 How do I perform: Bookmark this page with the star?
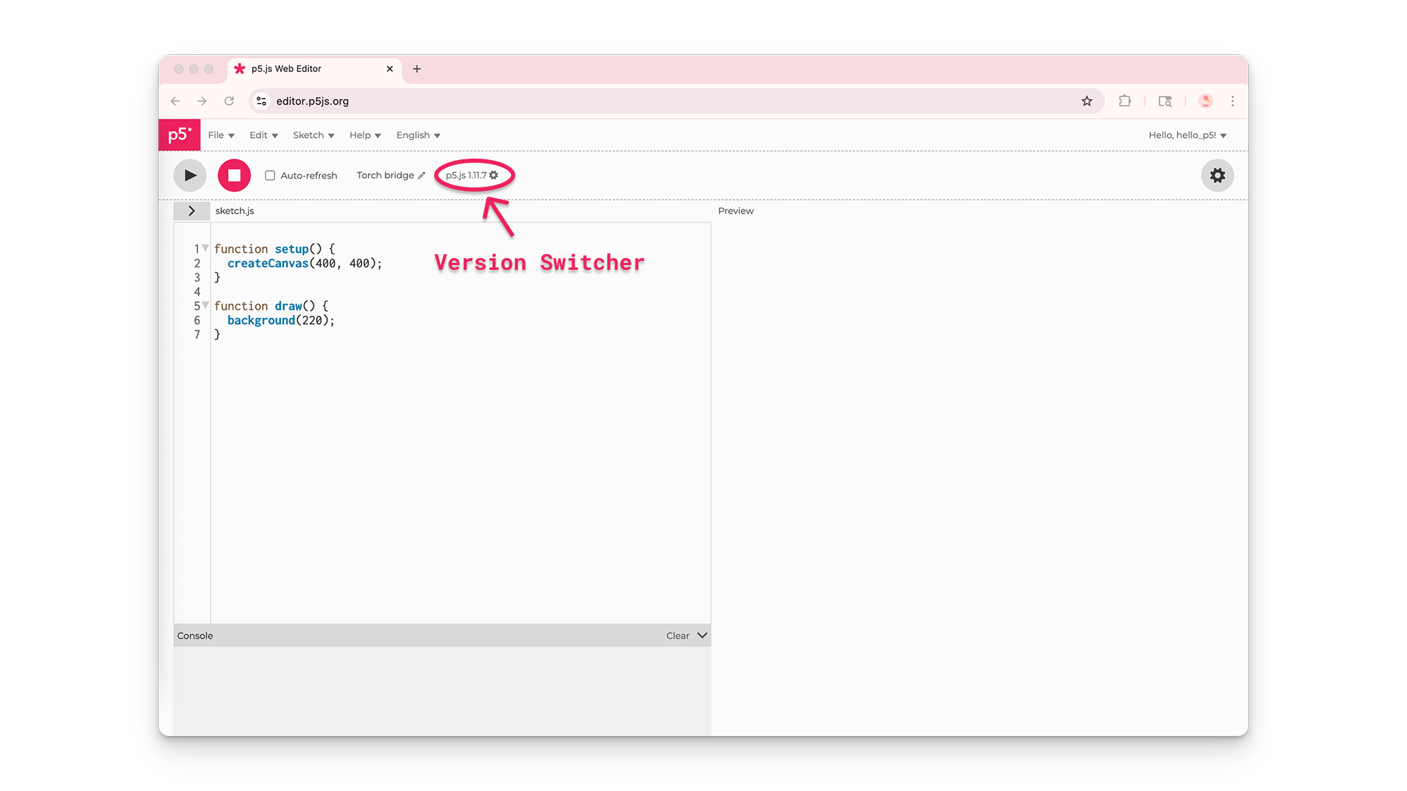coord(1087,101)
